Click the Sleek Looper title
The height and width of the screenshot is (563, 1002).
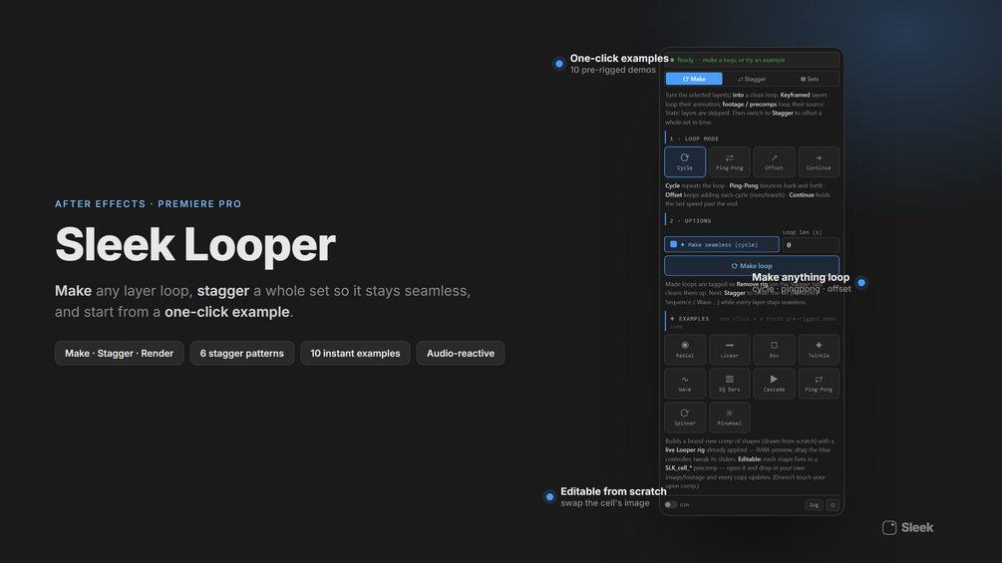coord(194,244)
